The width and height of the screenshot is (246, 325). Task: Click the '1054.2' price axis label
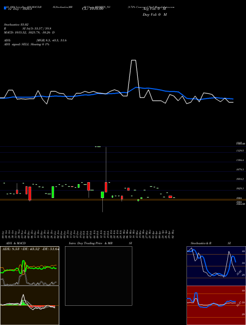240,179
